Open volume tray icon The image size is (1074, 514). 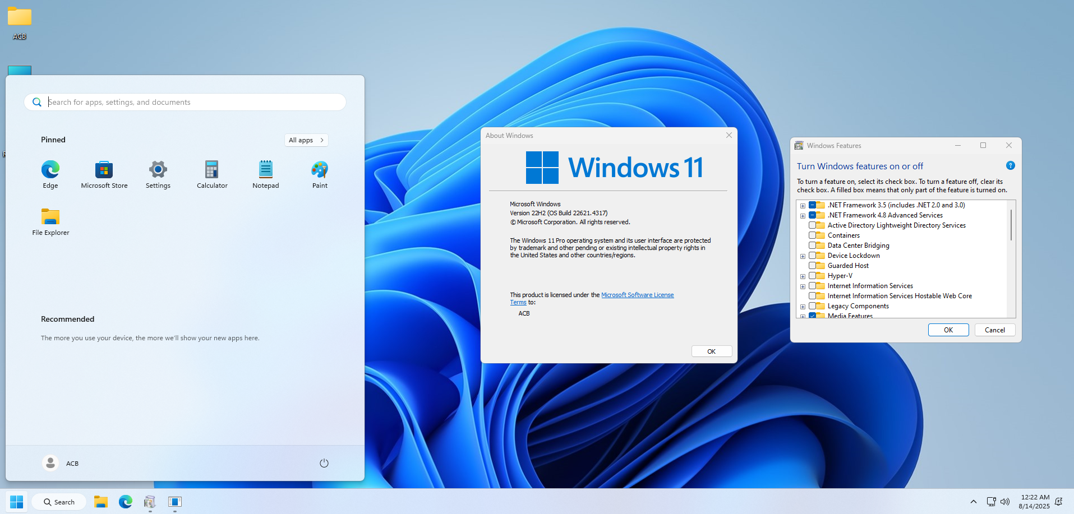1005,502
